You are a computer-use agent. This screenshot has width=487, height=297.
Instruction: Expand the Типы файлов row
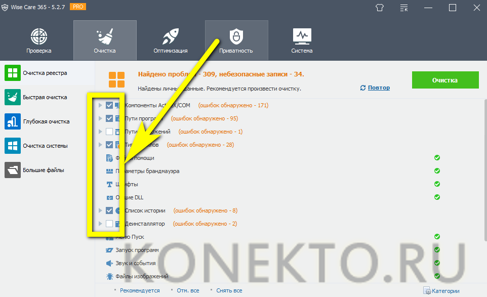100,145
